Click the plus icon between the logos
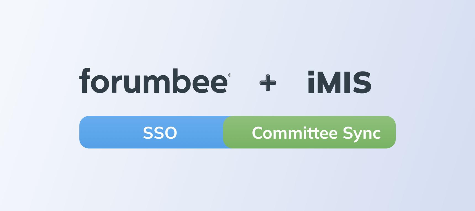 click(268, 83)
